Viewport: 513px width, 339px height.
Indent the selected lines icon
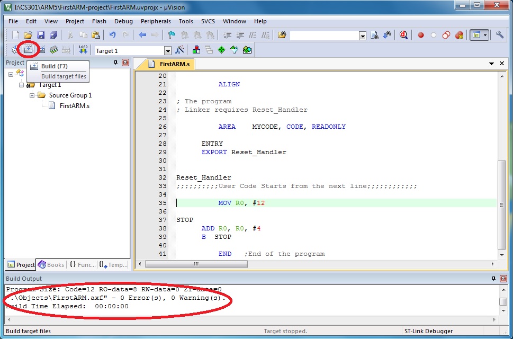point(227,35)
